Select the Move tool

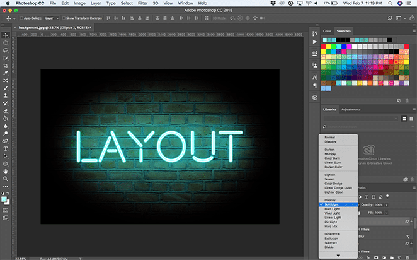pos(5,34)
